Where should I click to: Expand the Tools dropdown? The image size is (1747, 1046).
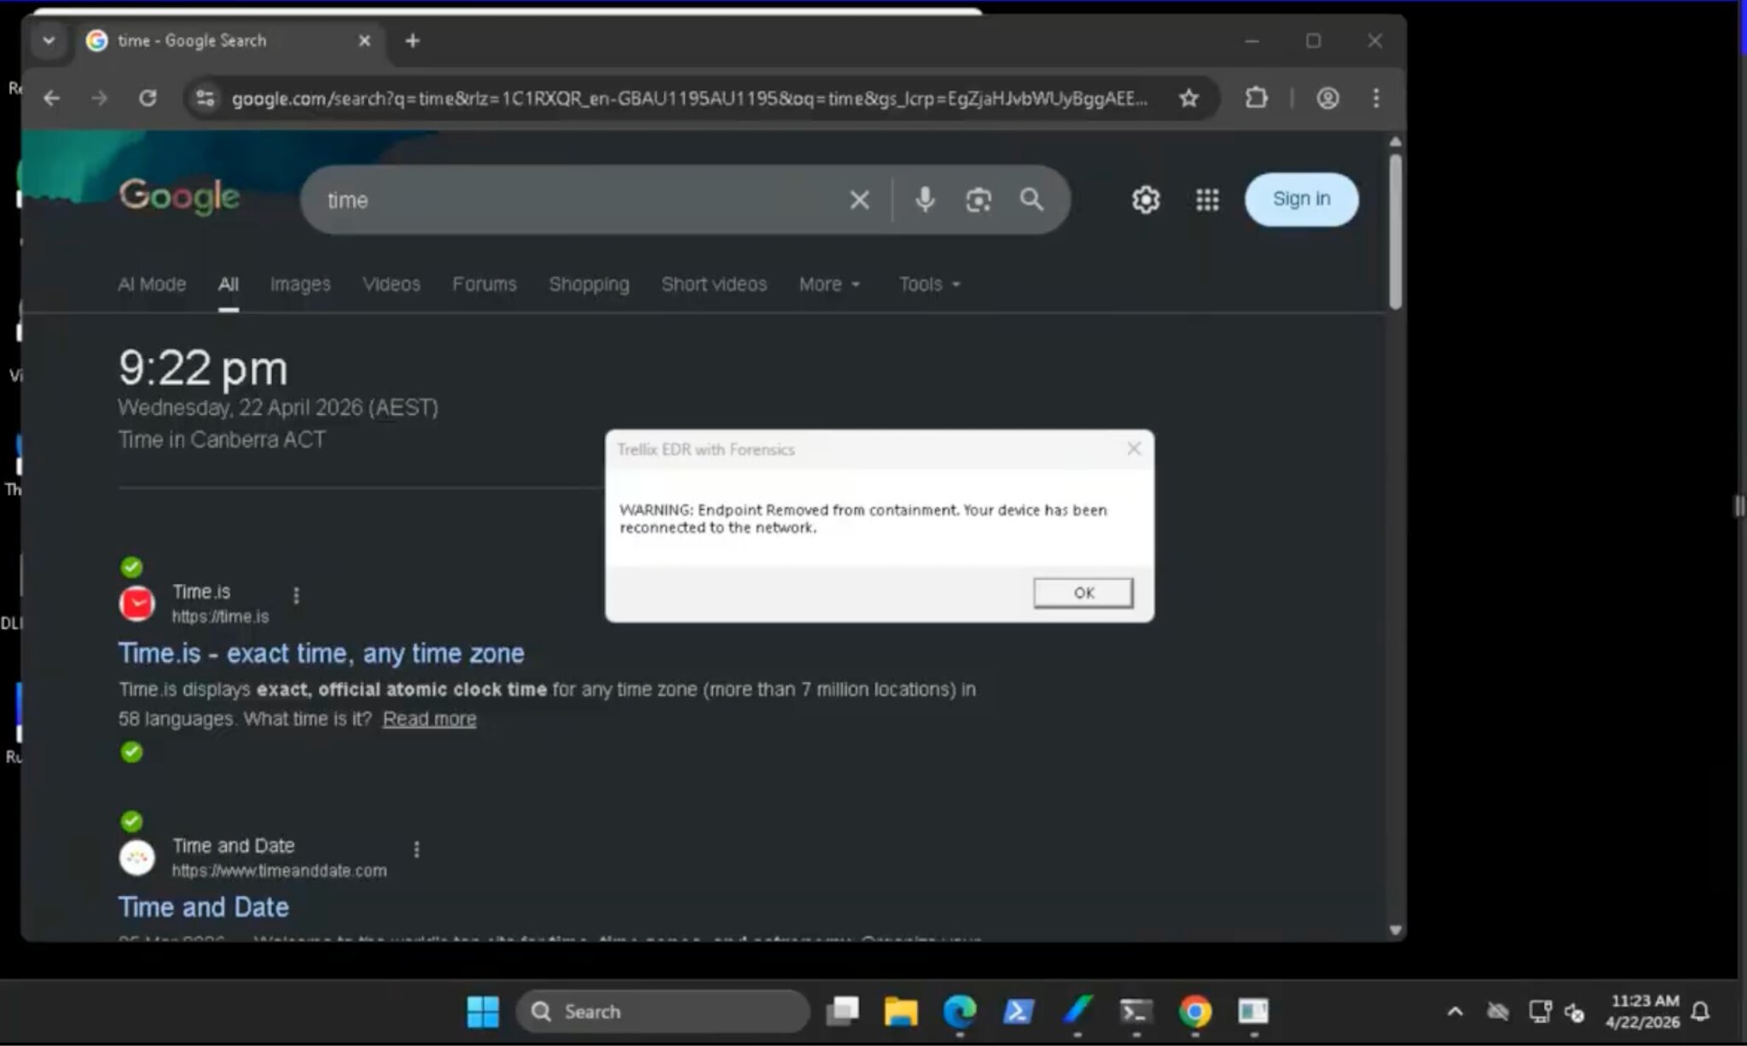[x=929, y=284]
